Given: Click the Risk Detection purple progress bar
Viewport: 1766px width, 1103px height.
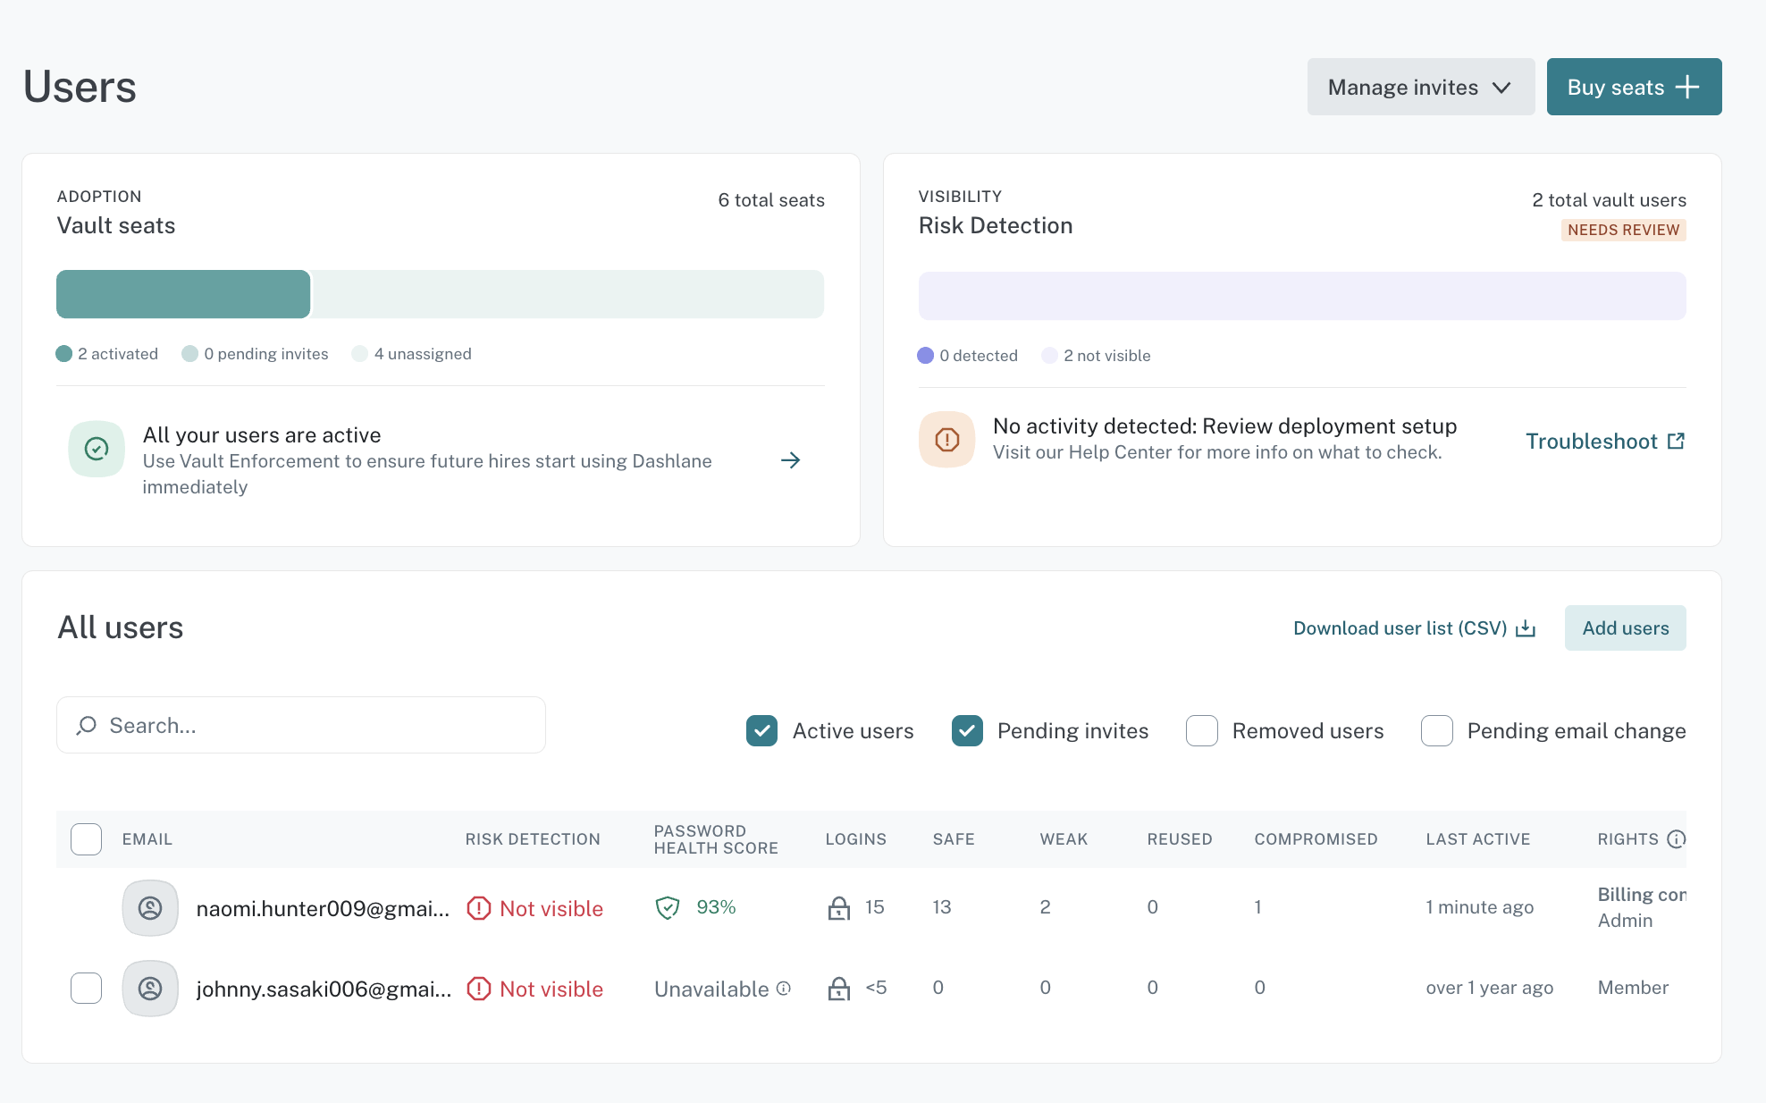Looking at the screenshot, I should click(x=1302, y=296).
